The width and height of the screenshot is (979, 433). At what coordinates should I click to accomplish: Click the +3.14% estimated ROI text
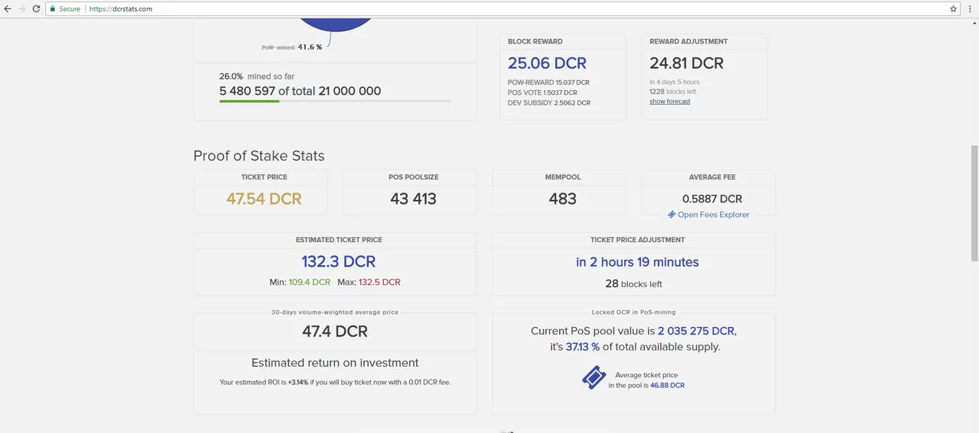pyautogui.click(x=298, y=382)
